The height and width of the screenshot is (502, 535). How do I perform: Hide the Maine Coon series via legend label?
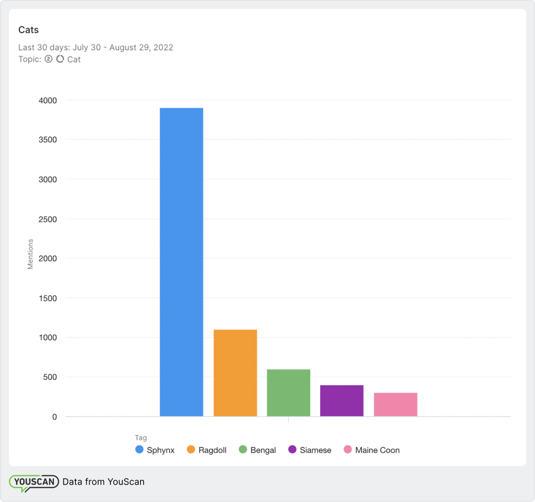click(377, 450)
